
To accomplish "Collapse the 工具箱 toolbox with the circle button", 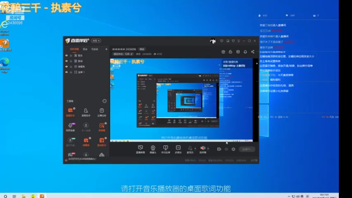I will click(x=104, y=101).
